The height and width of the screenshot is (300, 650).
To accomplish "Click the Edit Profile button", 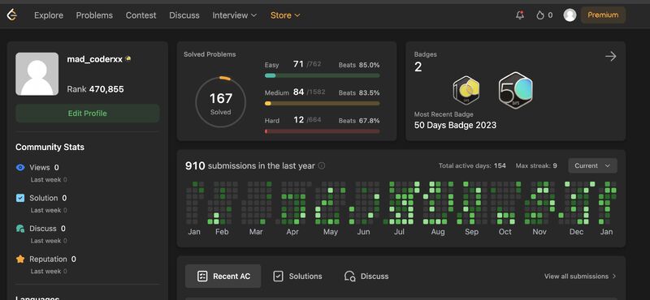I will 88,114.
